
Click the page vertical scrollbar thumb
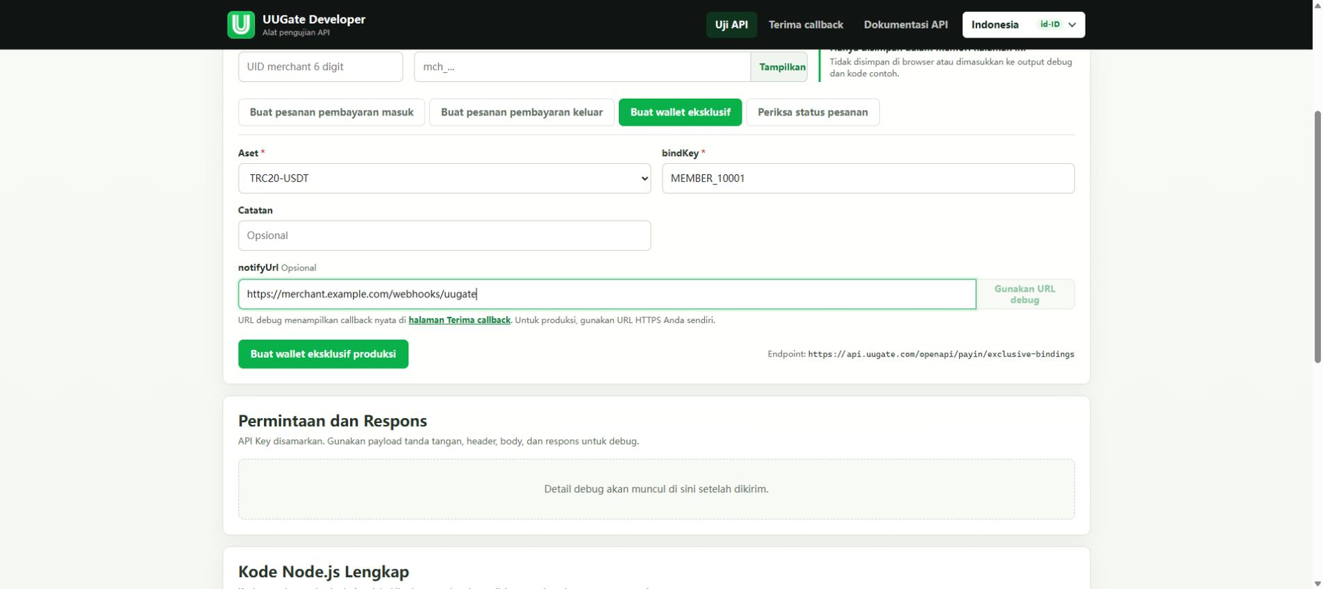point(1317,236)
